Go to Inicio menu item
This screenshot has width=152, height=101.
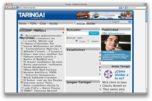[x=23, y=23]
